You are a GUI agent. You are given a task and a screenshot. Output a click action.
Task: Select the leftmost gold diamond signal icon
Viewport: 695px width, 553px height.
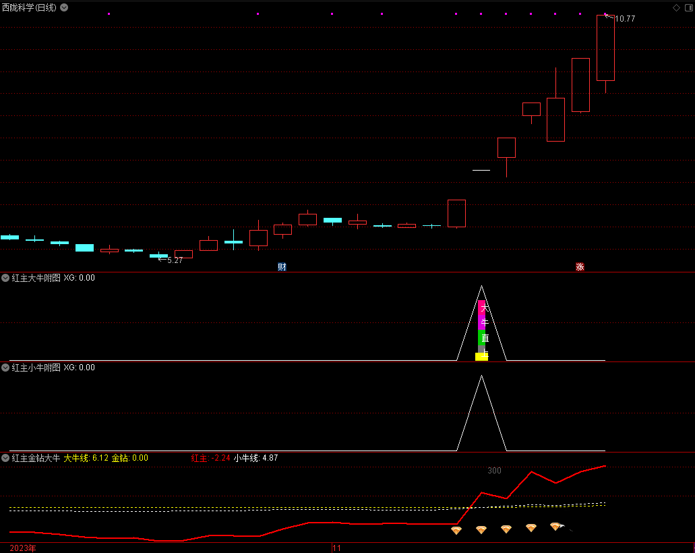pos(456,531)
